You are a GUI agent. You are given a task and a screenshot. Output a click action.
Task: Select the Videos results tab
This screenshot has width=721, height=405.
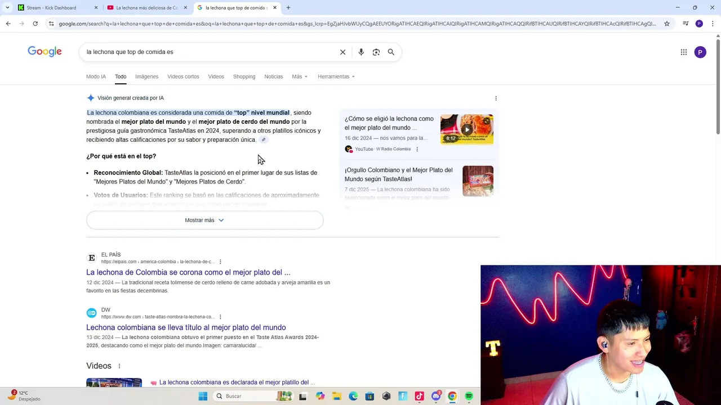pos(216,76)
